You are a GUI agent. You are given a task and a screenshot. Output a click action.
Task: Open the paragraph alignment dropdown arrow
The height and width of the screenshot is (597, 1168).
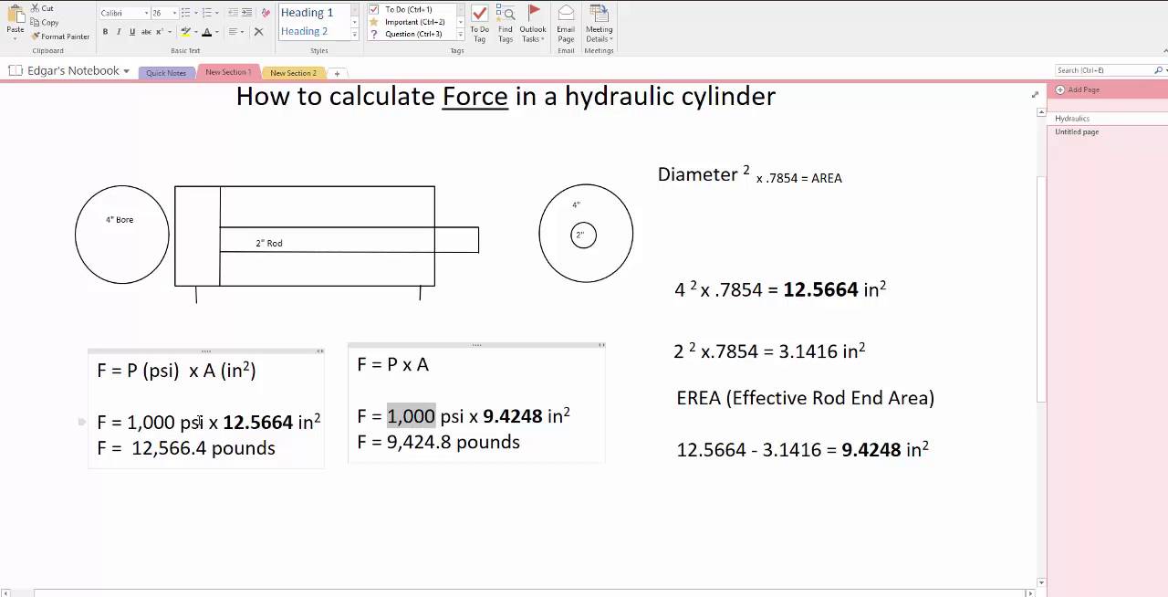(x=244, y=32)
